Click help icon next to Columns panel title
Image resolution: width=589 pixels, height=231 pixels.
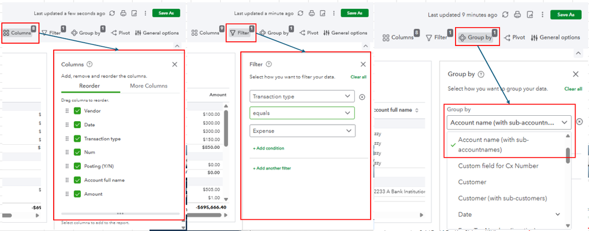click(x=89, y=64)
